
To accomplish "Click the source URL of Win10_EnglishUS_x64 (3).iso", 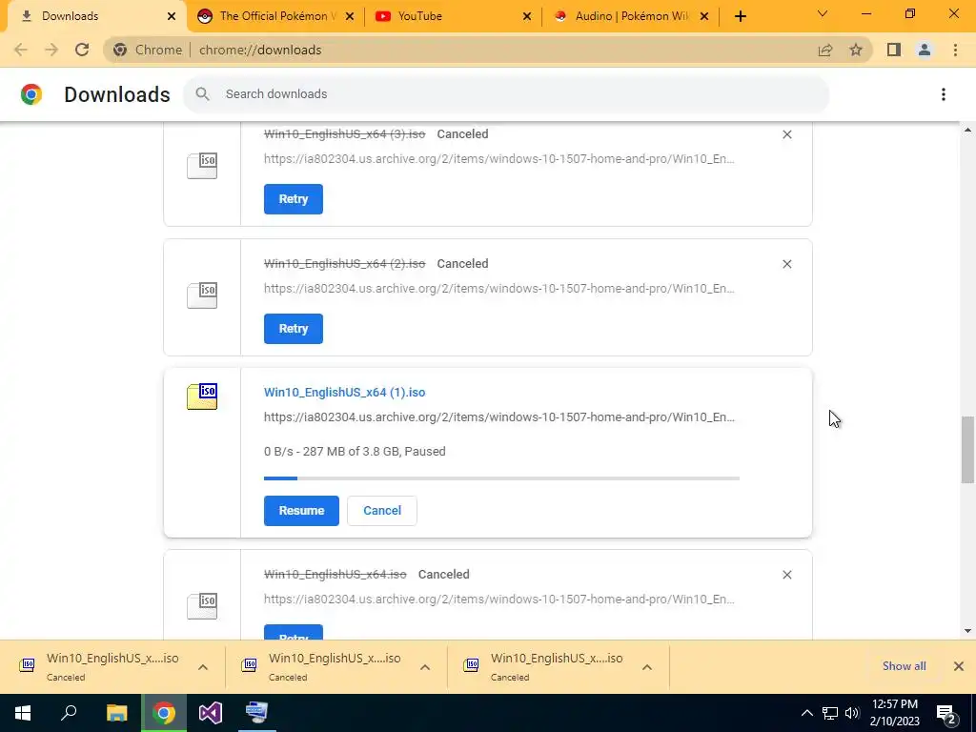I will [x=499, y=159].
